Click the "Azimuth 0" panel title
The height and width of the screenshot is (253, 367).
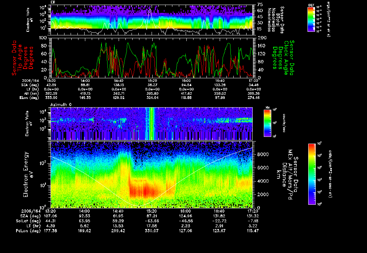[x=61, y=105]
